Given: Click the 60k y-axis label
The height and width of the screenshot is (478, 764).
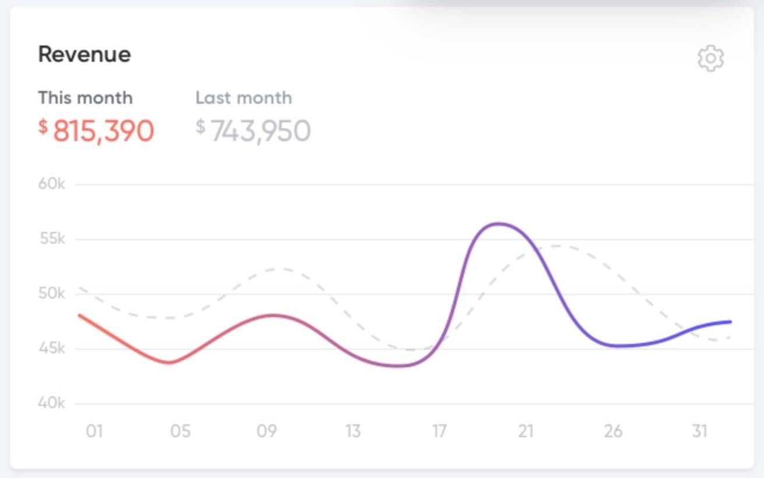Looking at the screenshot, I should click(52, 184).
